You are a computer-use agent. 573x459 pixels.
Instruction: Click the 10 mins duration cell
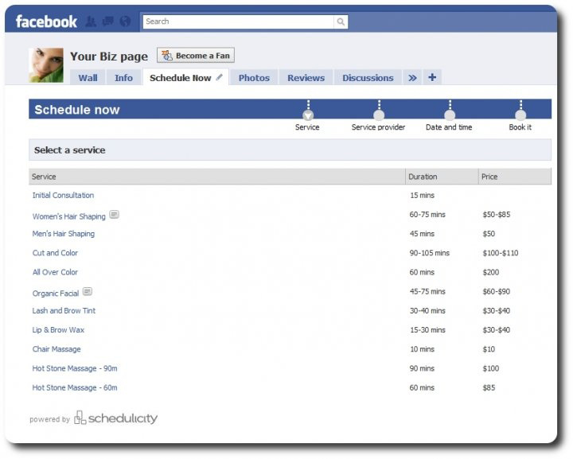422,349
